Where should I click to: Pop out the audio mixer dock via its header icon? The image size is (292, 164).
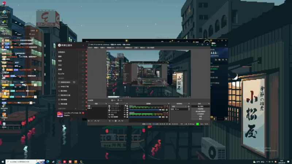coord(169,104)
